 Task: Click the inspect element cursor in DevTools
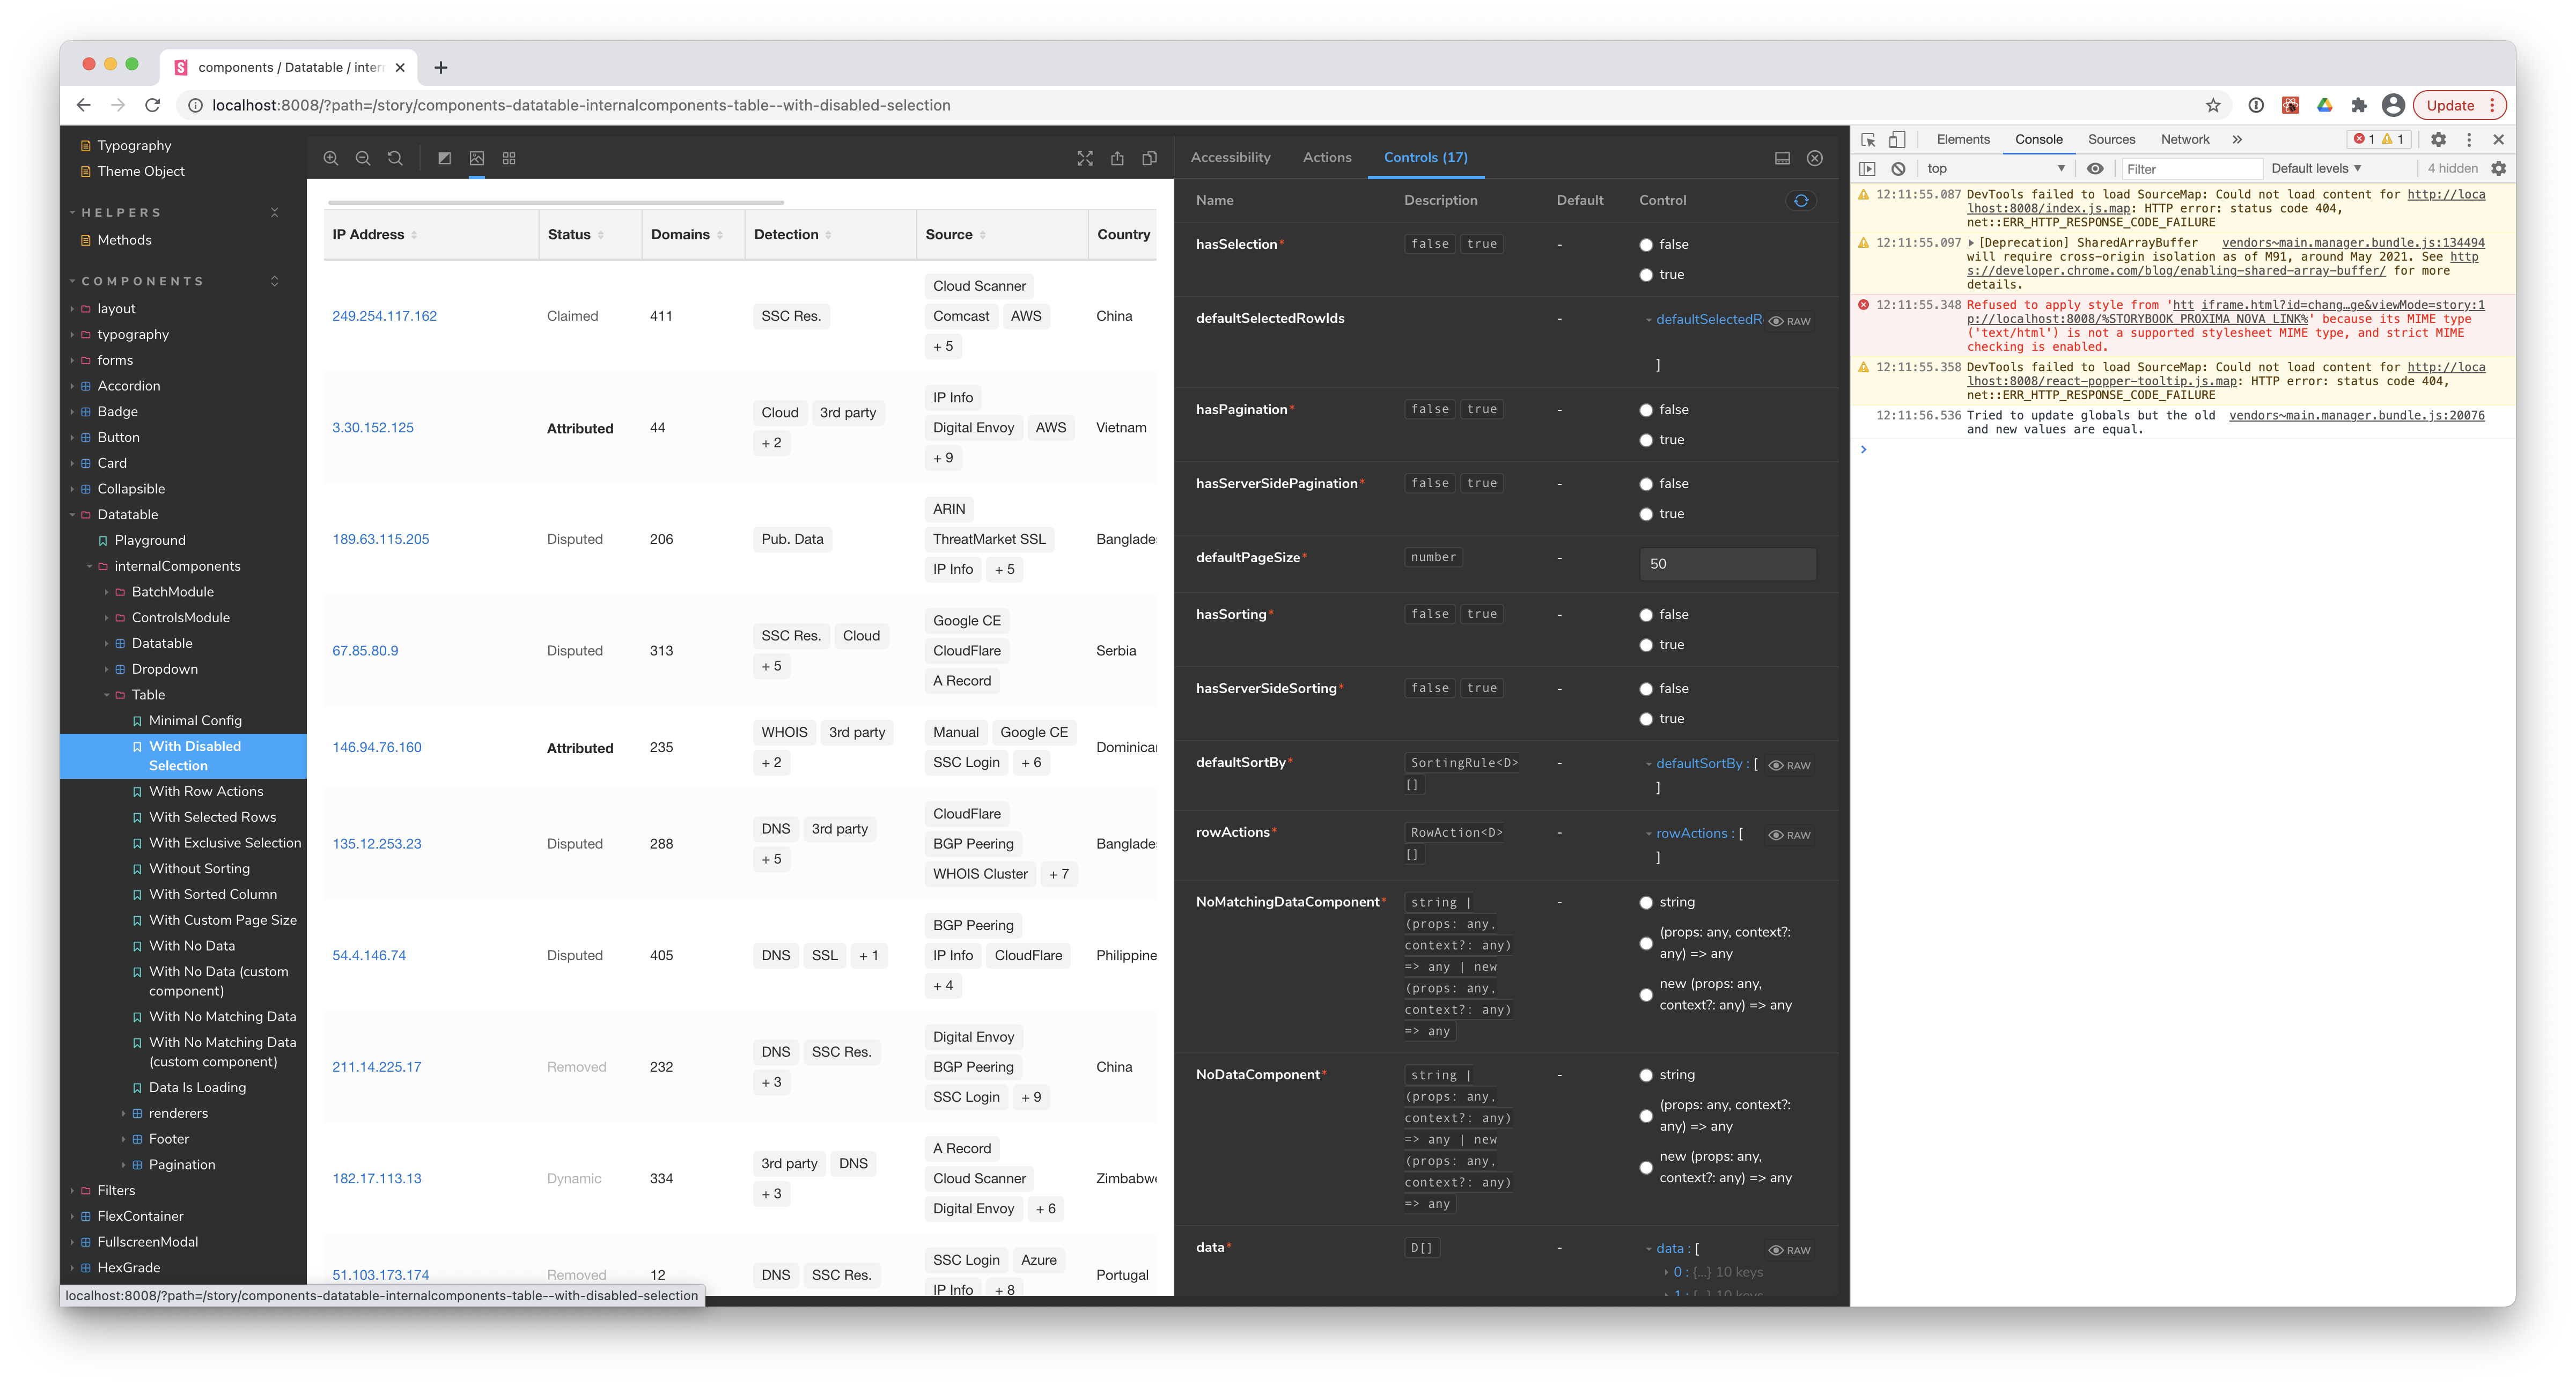coord(1868,139)
